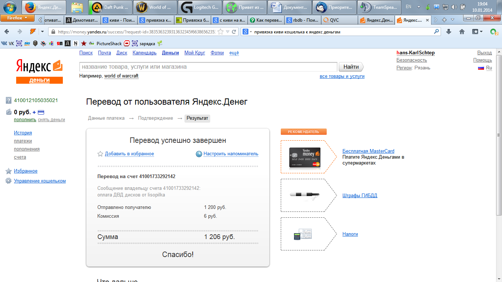Open the История link in the sidebar

click(23, 133)
